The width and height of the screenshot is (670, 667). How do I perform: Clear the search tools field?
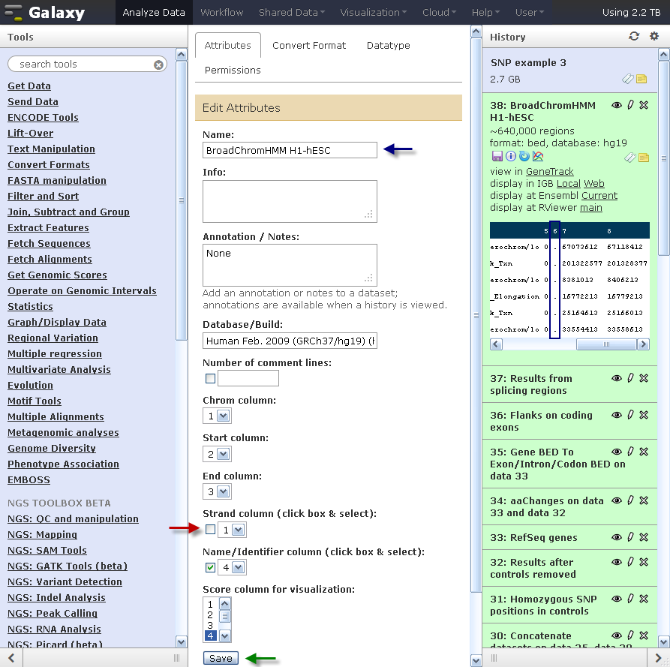click(158, 65)
